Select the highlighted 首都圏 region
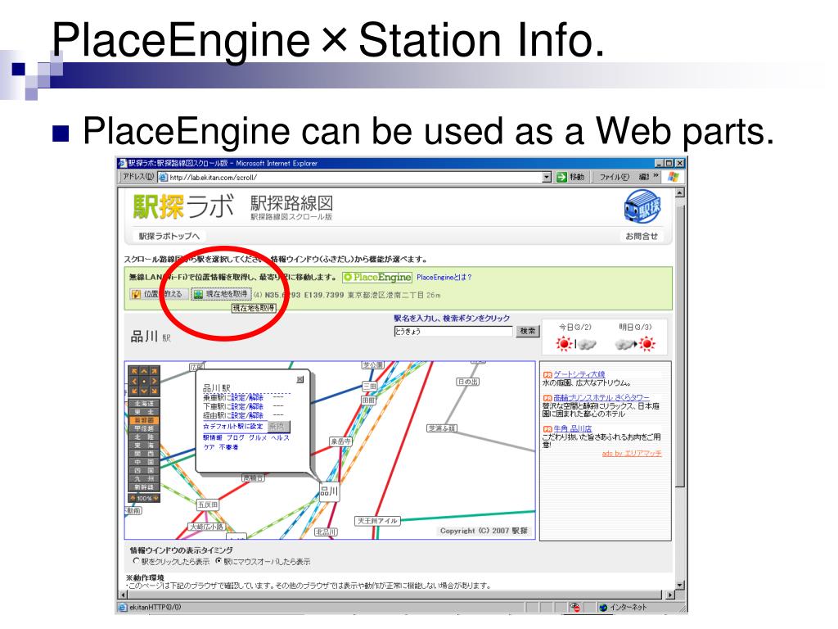The image size is (838, 629). [x=144, y=420]
